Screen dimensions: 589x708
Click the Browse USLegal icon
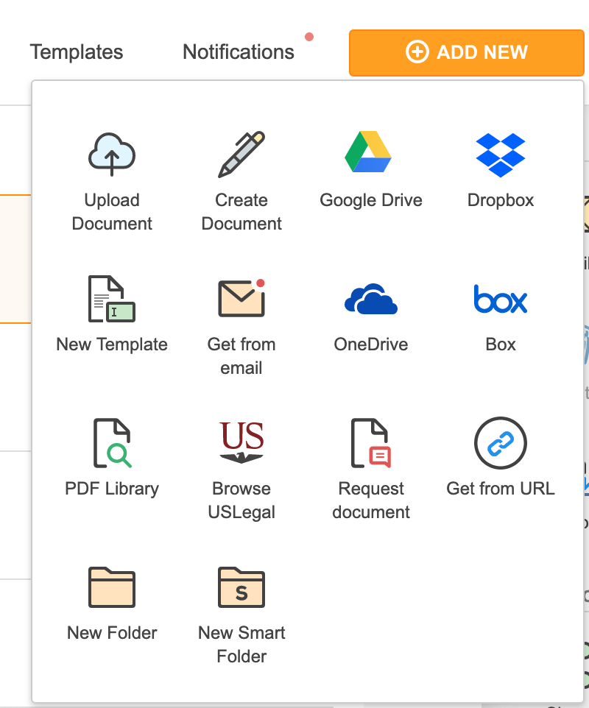[241, 442]
